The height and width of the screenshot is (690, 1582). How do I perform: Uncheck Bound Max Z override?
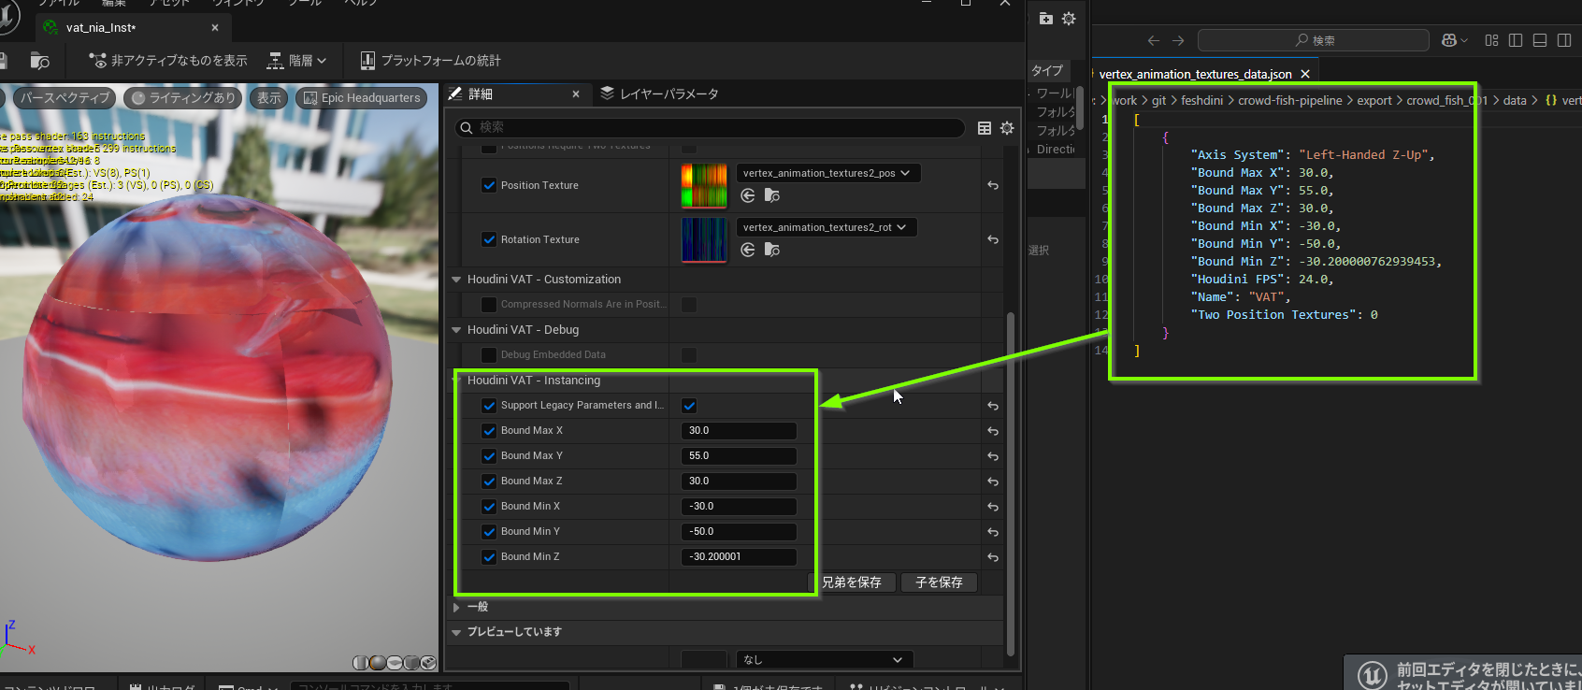point(489,482)
